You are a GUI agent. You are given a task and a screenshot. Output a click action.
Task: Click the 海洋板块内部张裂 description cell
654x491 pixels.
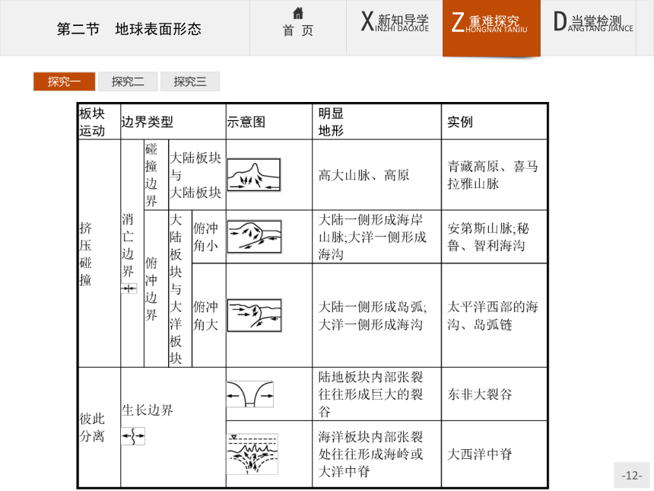coord(376,454)
